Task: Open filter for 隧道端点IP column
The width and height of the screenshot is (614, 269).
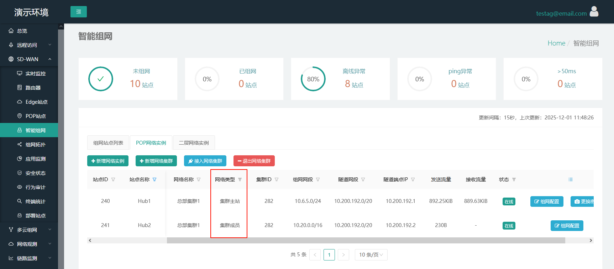Action: (x=413, y=179)
